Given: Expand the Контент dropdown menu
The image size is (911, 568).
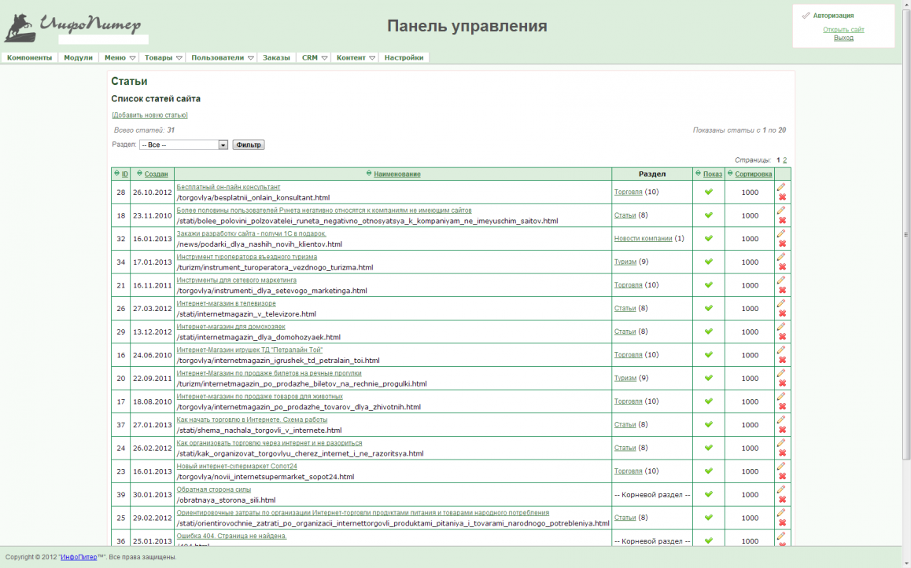Looking at the screenshot, I should click(356, 57).
